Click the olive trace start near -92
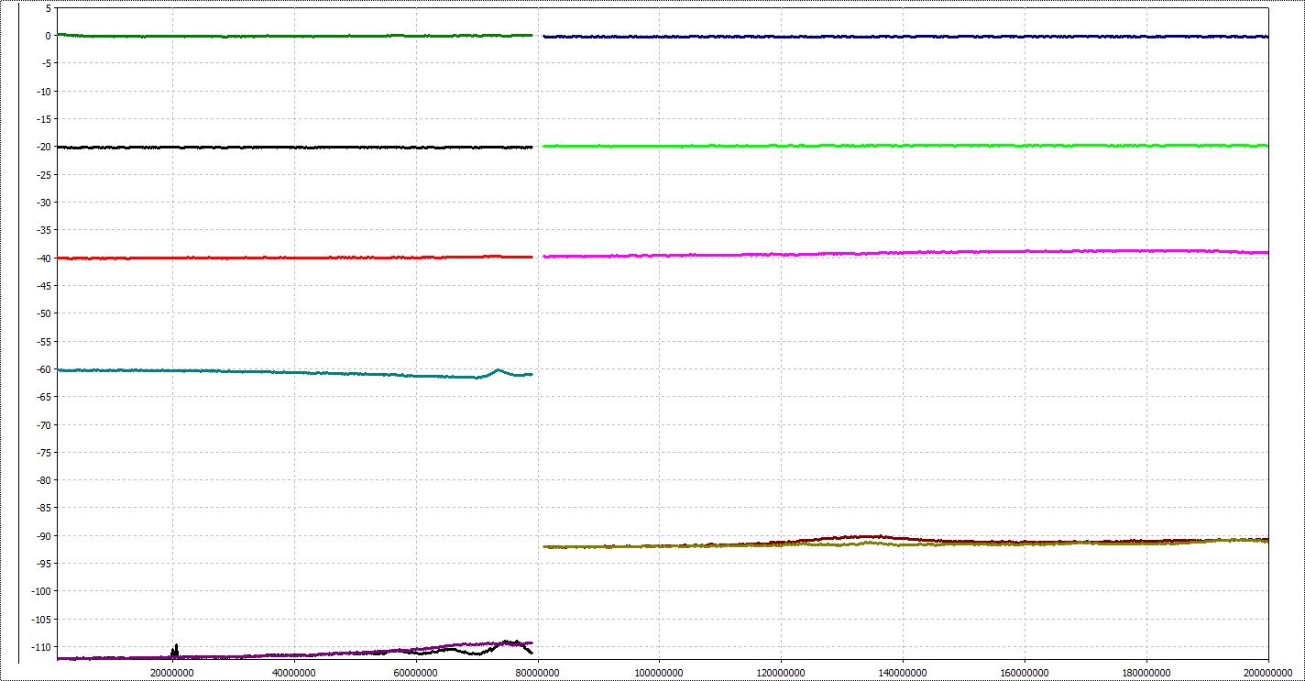The image size is (1305, 681). click(x=548, y=546)
